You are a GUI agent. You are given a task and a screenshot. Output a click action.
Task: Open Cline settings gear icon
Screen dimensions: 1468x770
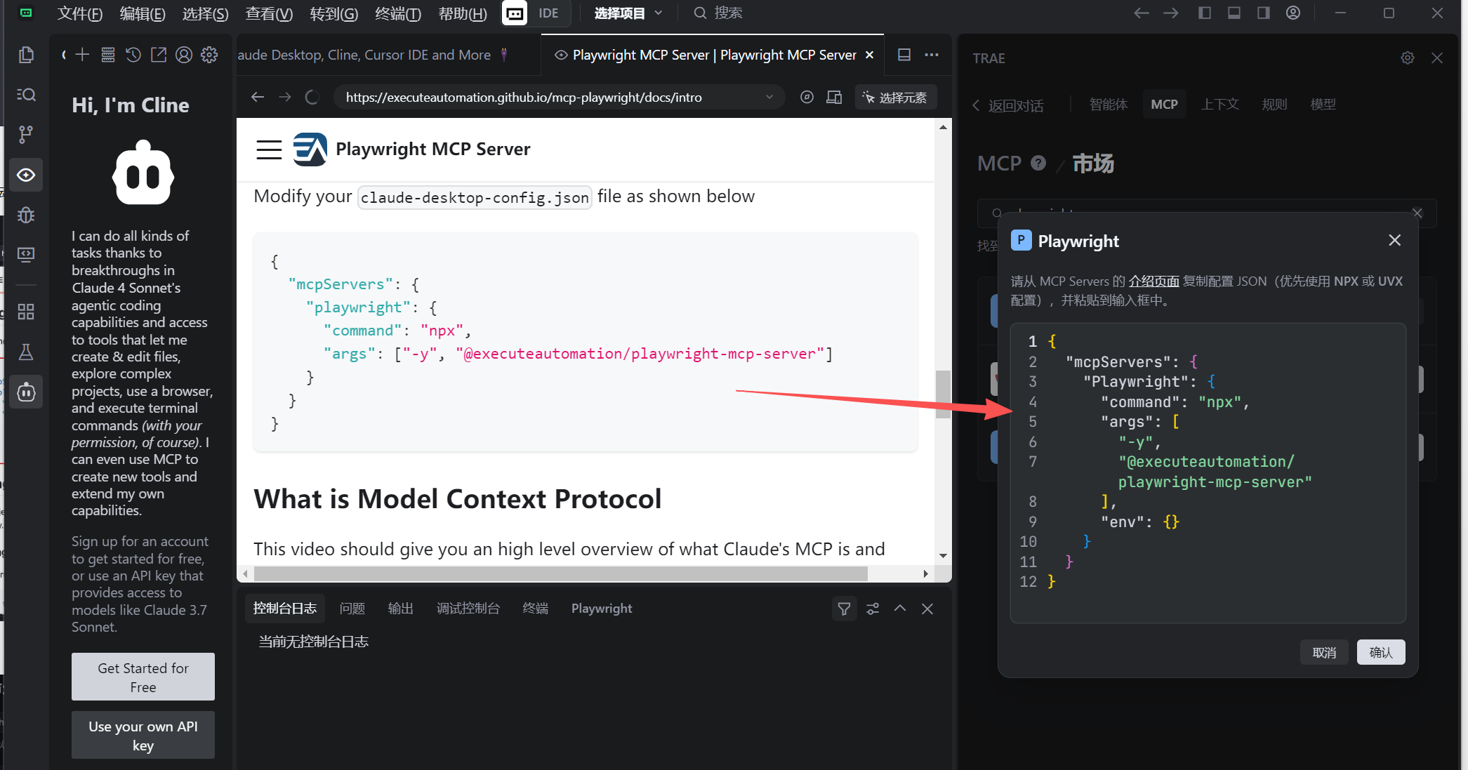pos(209,55)
